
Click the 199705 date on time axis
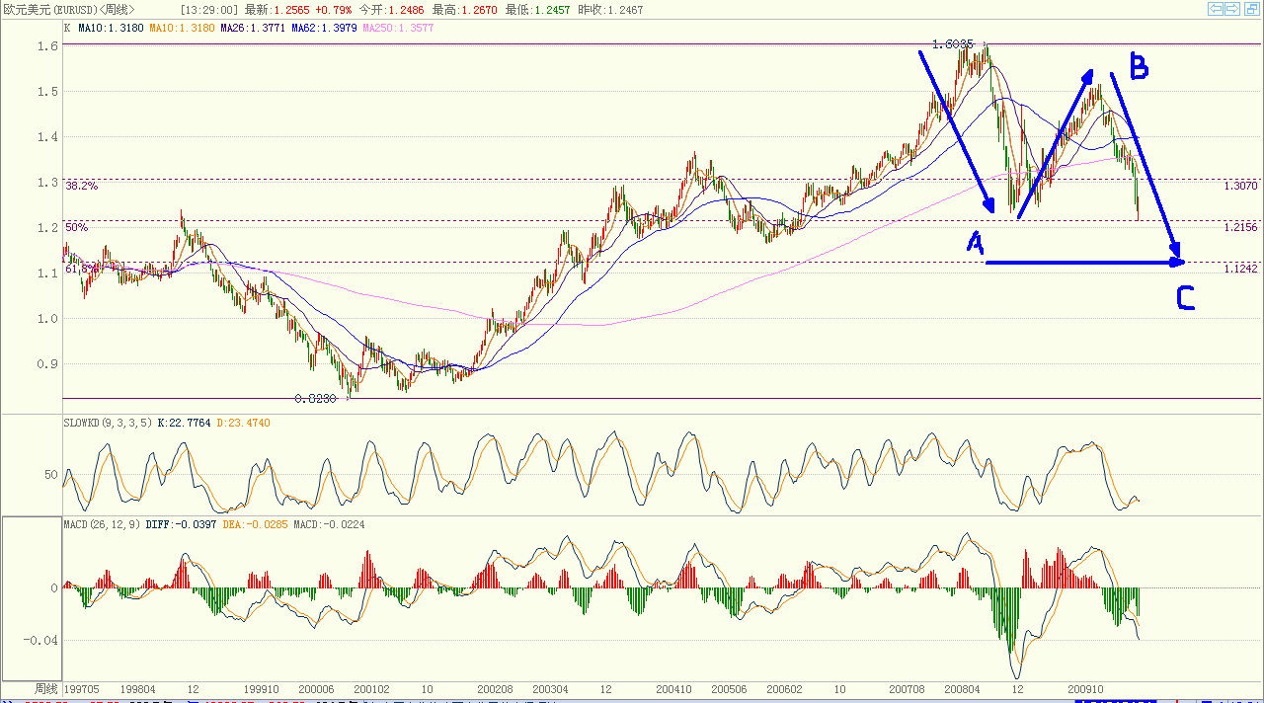pos(82,689)
